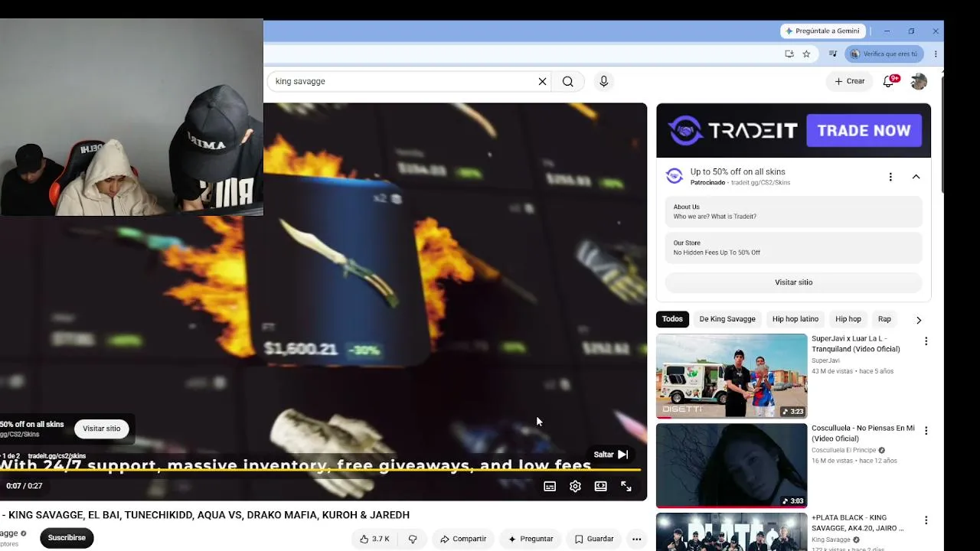This screenshot has width=980, height=551.
Task: Dislike the video
Action: [413, 539]
